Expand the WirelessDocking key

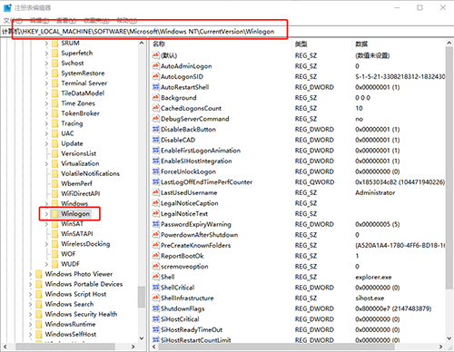46,244
